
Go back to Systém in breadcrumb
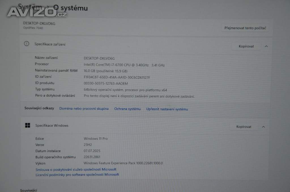[x=30, y=7]
